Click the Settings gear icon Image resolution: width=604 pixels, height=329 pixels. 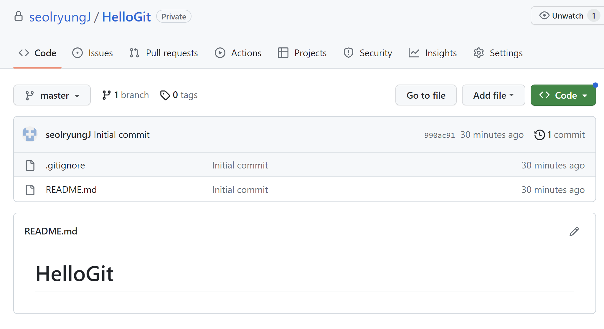pyautogui.click(x=479, y=53)
